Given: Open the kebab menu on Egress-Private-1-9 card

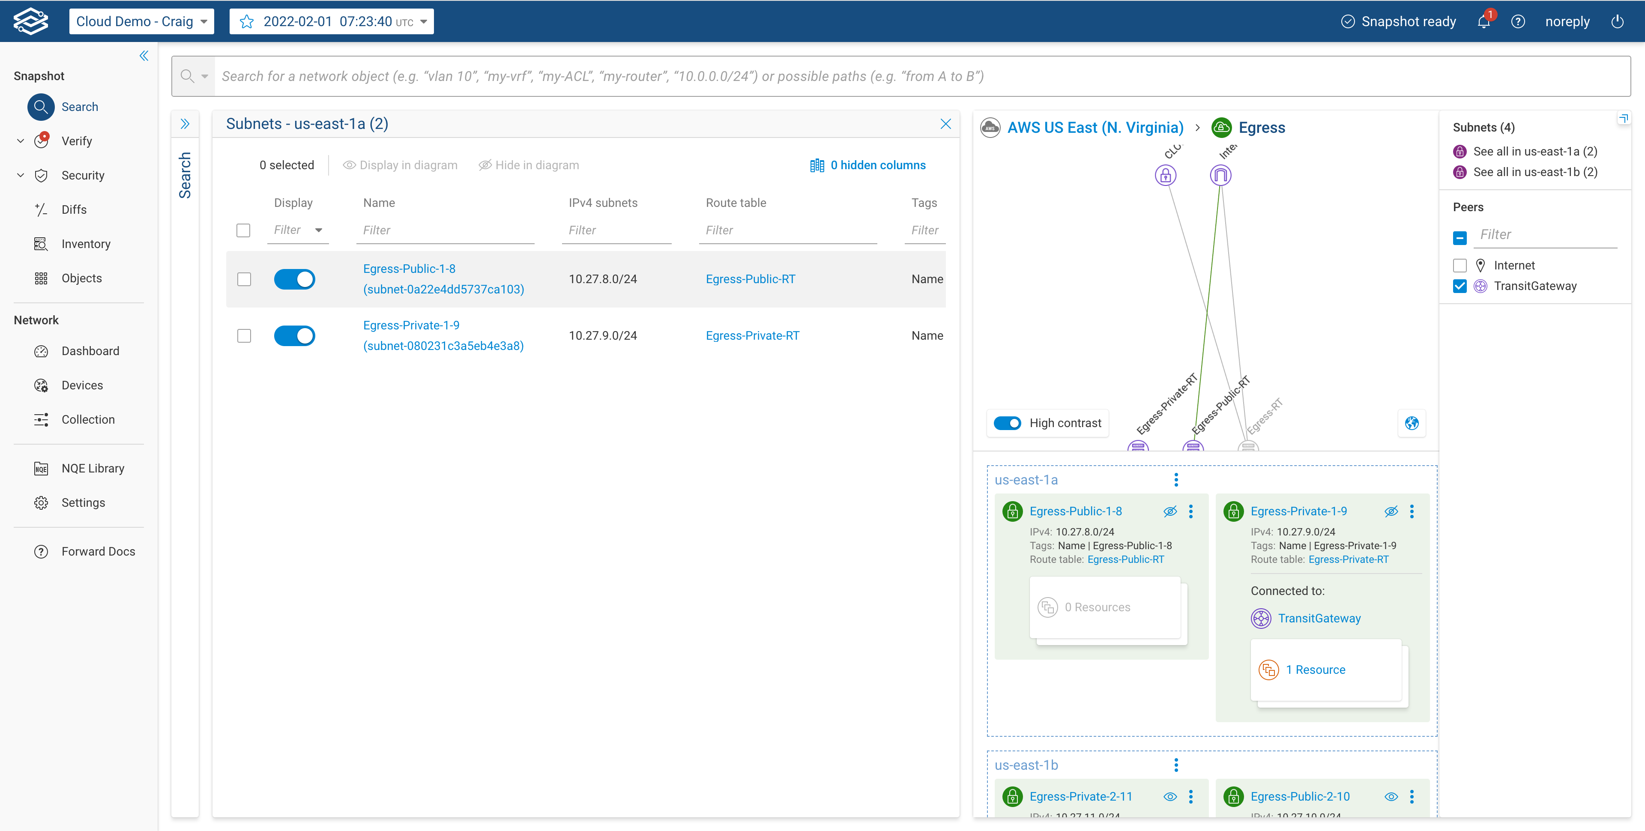Looking at the screenshot, I should (1411, 511).
